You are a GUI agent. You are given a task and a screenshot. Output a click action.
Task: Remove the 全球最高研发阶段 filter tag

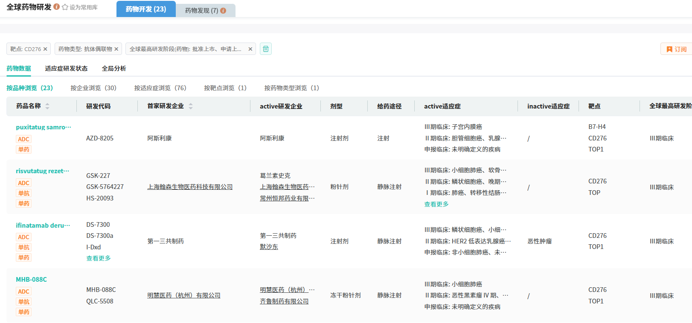[x=250, y=49]
